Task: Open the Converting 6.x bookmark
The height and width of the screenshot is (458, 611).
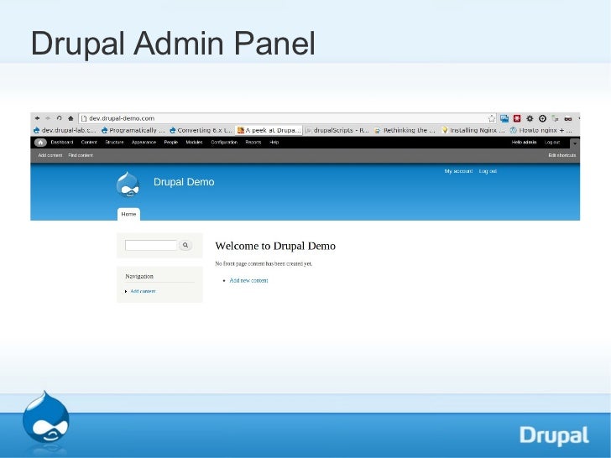Action: click(x=201, y=130)
